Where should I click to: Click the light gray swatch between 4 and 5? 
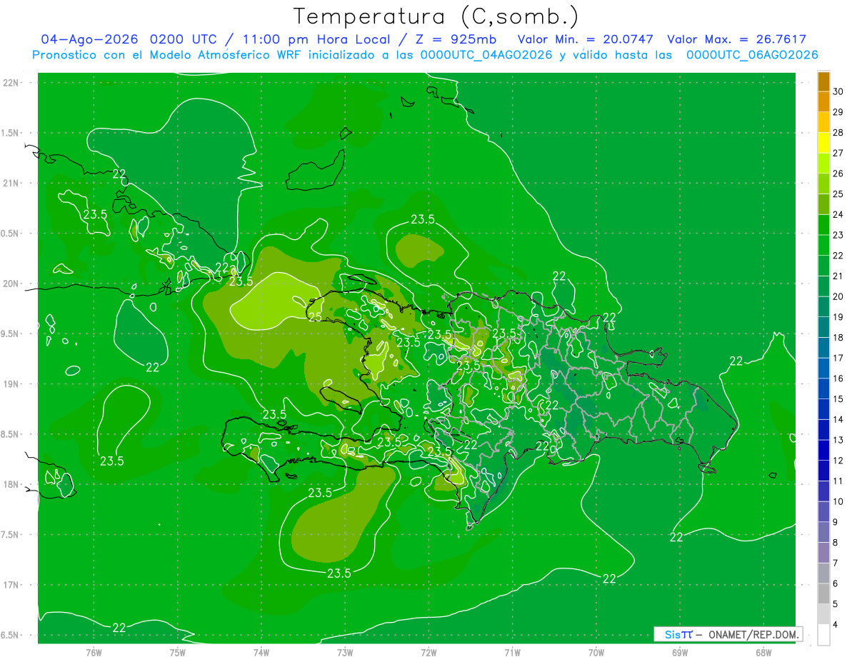point(823,614)
